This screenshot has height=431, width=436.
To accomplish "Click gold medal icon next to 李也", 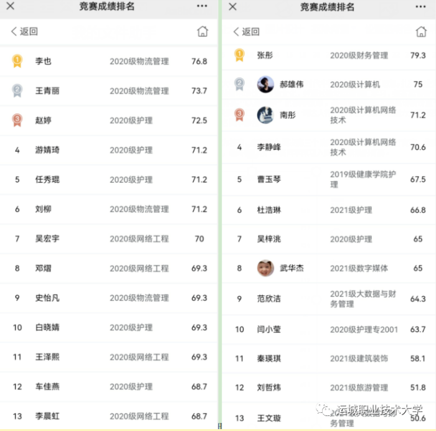I will click(x=17, y=61).
